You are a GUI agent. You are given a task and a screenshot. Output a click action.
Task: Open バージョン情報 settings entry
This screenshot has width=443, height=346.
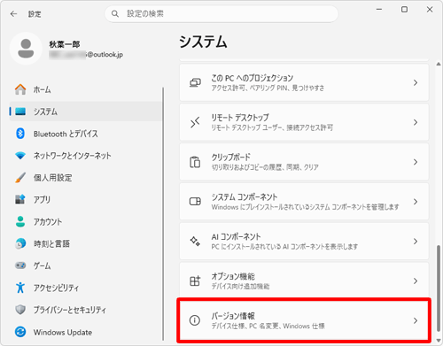304,320
